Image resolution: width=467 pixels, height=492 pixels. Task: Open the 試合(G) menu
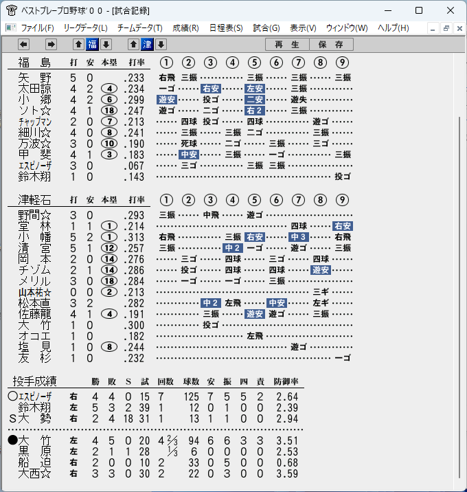[x=266, y=28]
